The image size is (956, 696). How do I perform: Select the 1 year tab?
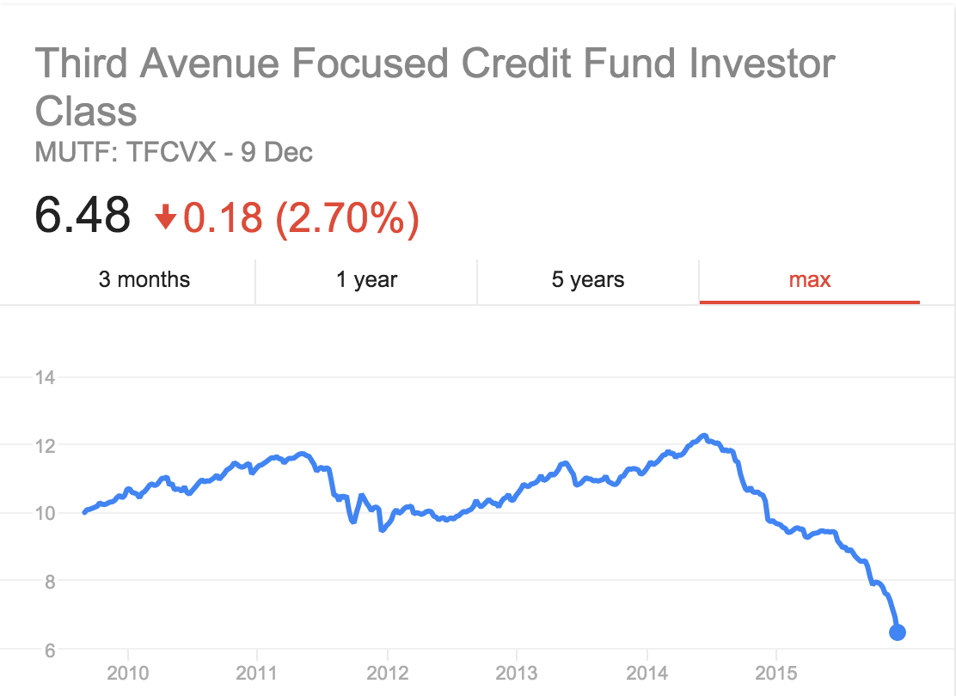[367, 279]
